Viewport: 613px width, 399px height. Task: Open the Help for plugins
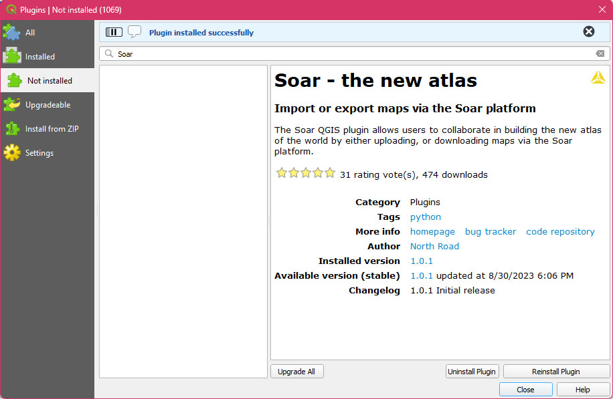(x=582, y=389)
